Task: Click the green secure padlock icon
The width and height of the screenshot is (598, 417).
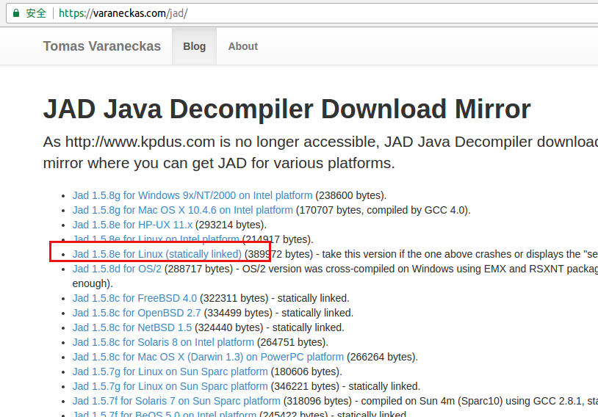Action: pyautogui.click(x=16, y=13)
